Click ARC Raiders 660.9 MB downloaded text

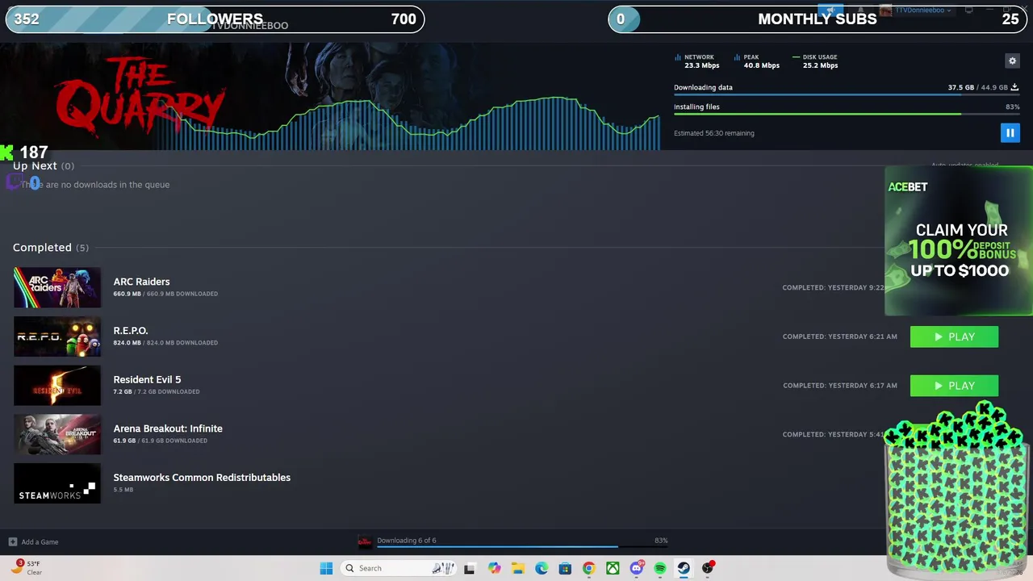click(165, 294)
